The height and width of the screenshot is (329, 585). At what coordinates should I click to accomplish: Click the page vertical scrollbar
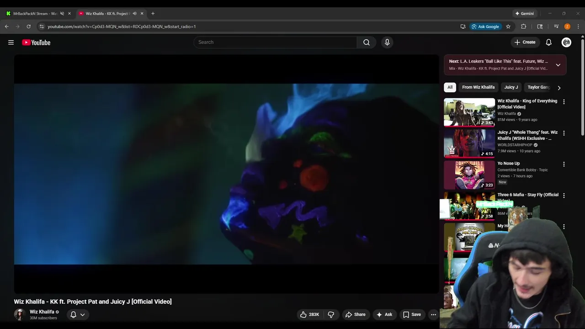pyautogui.click(x=582, y=87)
